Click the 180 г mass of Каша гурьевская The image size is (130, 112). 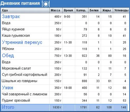(x=58, y=36)
